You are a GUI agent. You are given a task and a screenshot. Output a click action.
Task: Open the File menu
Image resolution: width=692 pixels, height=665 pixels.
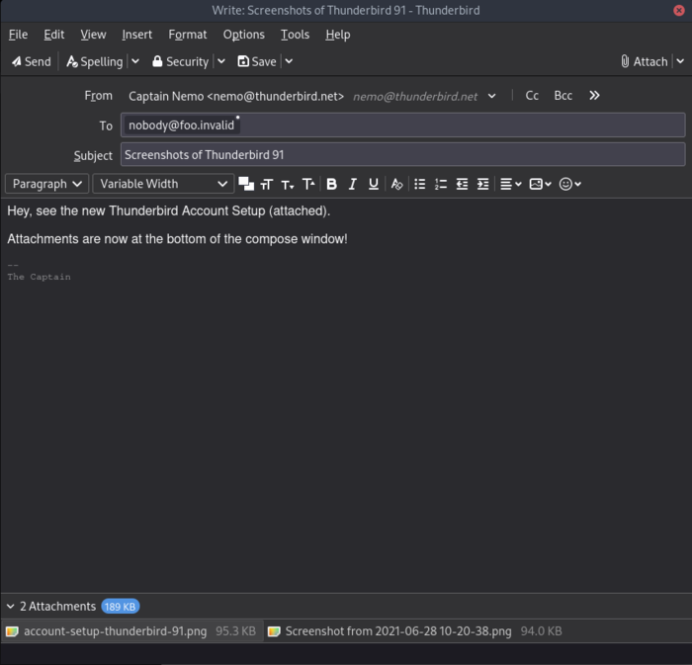(x=18, y=35)
